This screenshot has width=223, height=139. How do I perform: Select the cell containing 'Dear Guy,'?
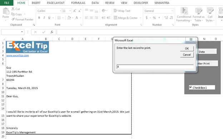pyautogui.click(x=23, y=96)
